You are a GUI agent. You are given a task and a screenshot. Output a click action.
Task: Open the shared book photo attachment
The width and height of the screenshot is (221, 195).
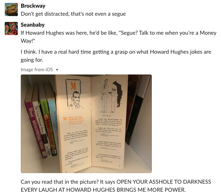click(86, 124)
